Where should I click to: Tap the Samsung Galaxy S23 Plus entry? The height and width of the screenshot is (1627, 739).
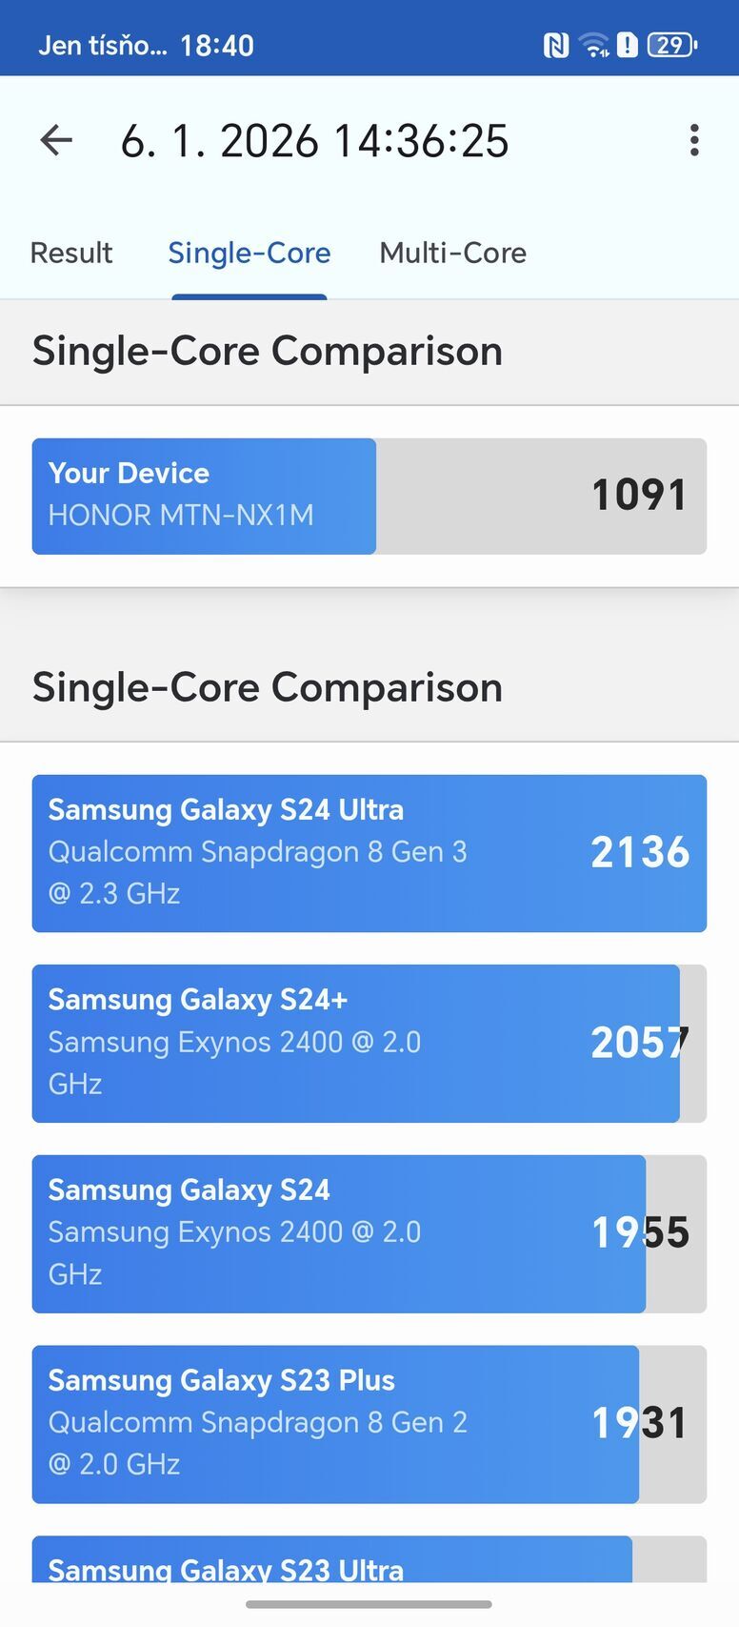coord(369,1422)
